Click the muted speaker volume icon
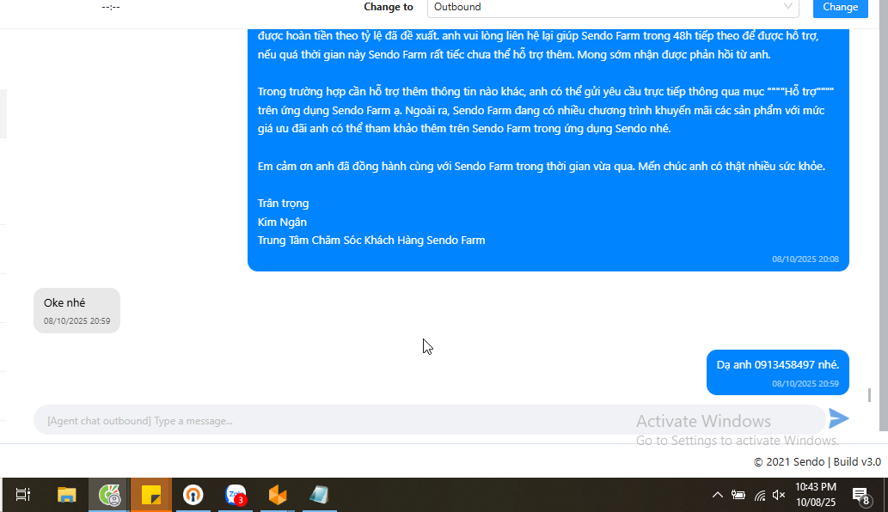 (x=779, y=495)
